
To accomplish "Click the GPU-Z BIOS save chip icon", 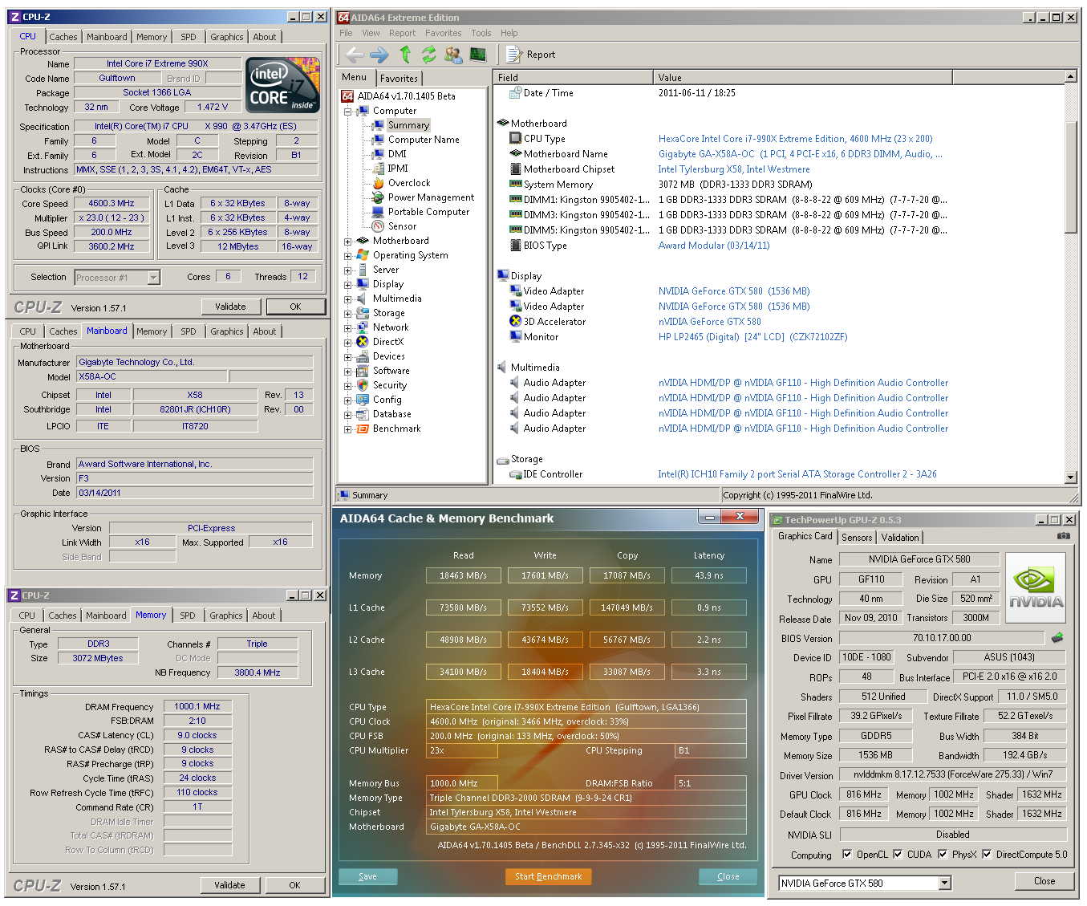I will (x=1057, y=638).
